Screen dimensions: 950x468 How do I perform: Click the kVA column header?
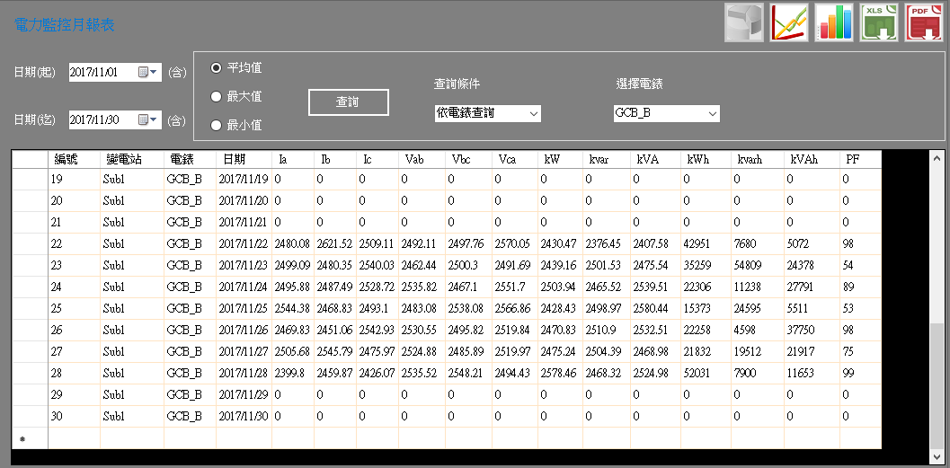655,159
